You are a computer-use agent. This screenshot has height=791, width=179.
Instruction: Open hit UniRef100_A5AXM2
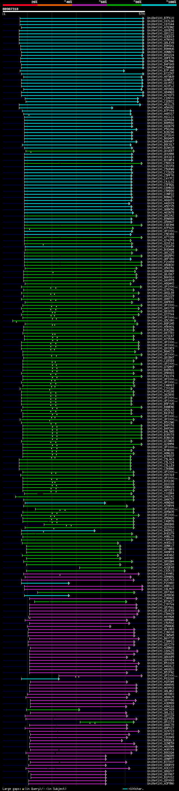click(x=161, y=108)
